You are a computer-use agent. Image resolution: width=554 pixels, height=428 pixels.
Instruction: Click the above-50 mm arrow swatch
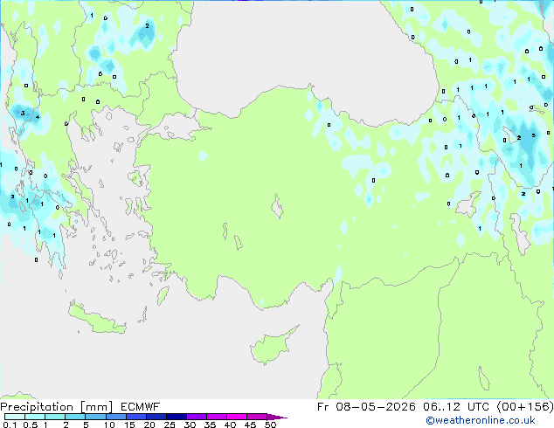(x=277, y=417)
